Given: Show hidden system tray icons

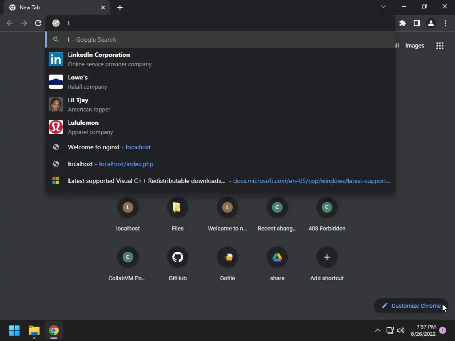Looking at the screenshot, I should [378, 330].
